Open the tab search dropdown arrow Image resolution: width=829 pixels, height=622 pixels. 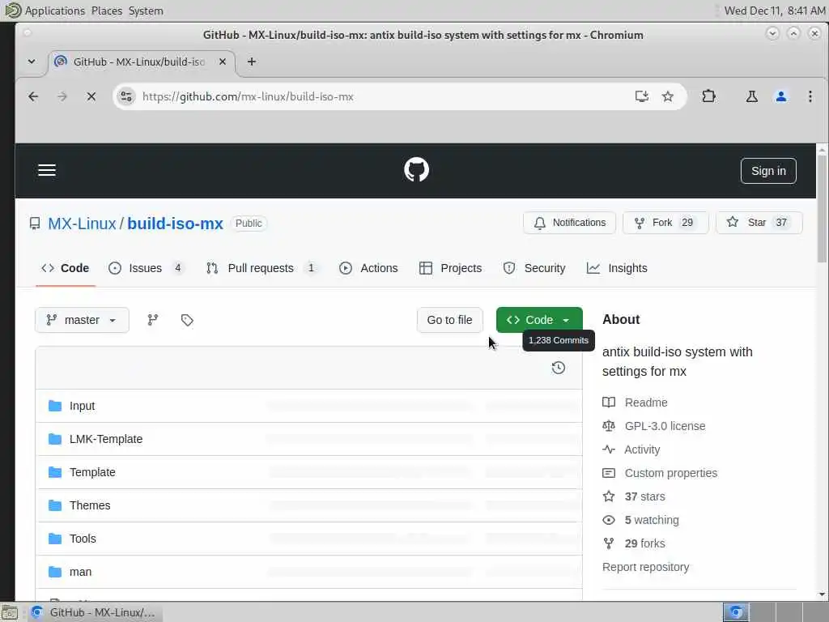[32, 62]
